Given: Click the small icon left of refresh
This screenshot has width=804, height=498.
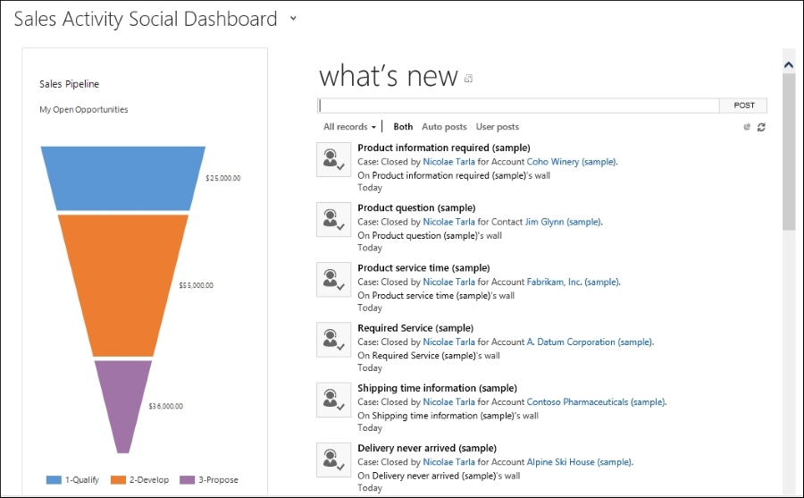Looking at the screenshot, I should coord(747,127).
